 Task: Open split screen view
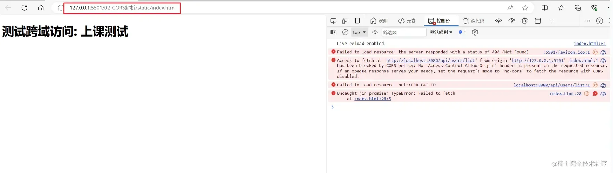point(545,8)
